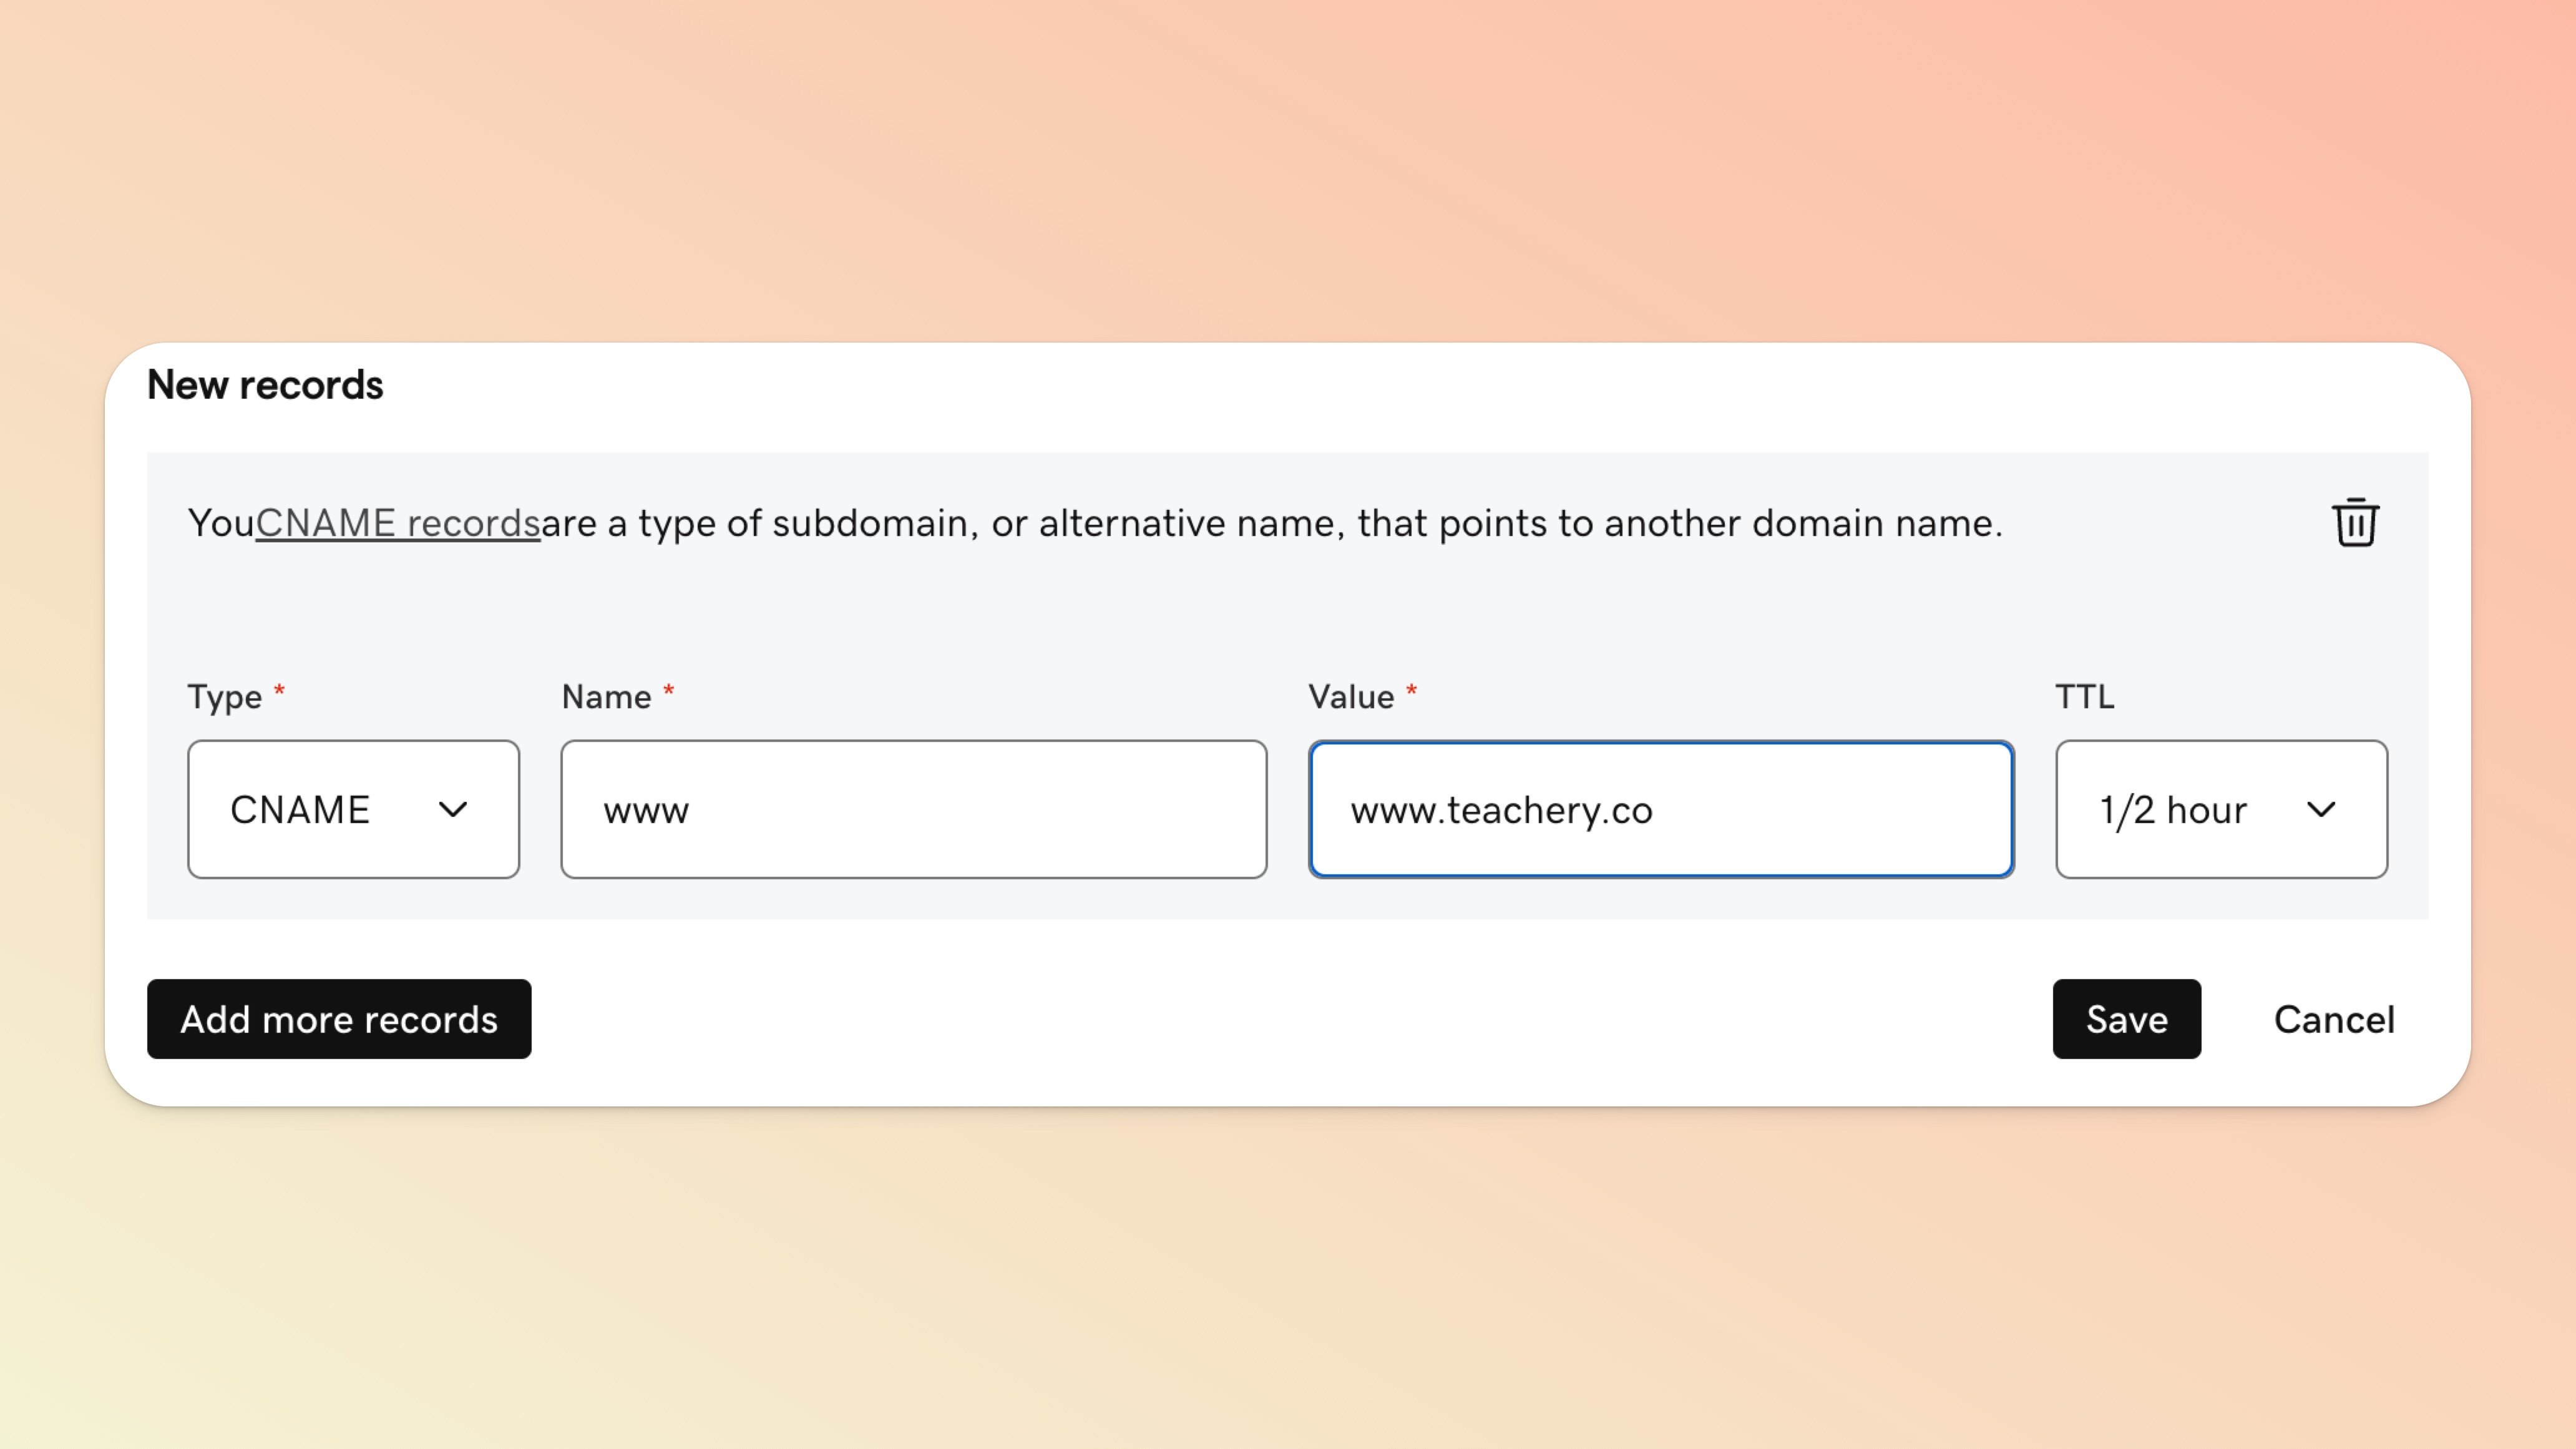This screenshot has height=1449, width=2576.
Task: Click the red asterisk next to Type
Action: (279, 691)
